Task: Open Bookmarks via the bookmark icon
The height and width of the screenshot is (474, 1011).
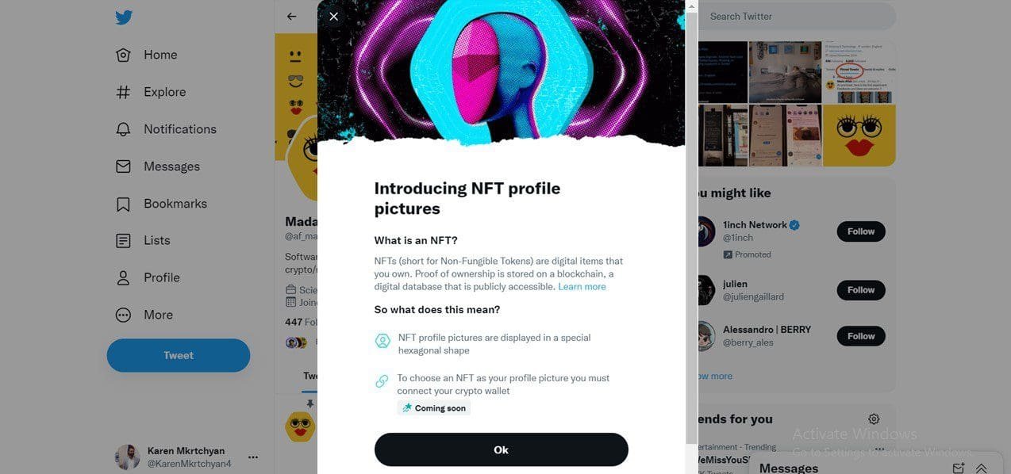Action: [123, 203]
